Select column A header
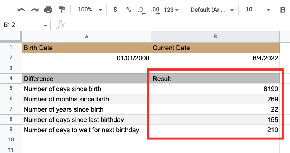The width and height of the screenshot is (290, 153). pos(87,37)
